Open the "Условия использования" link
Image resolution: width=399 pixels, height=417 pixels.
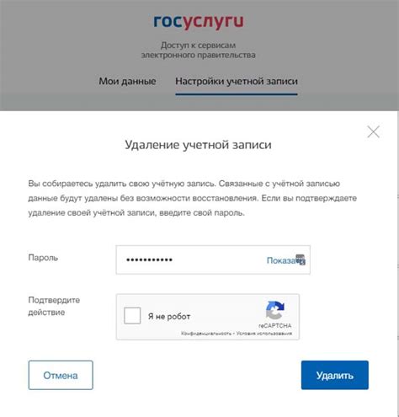[264, 334]
